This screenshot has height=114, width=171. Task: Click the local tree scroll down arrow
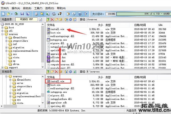click(43, 103)
